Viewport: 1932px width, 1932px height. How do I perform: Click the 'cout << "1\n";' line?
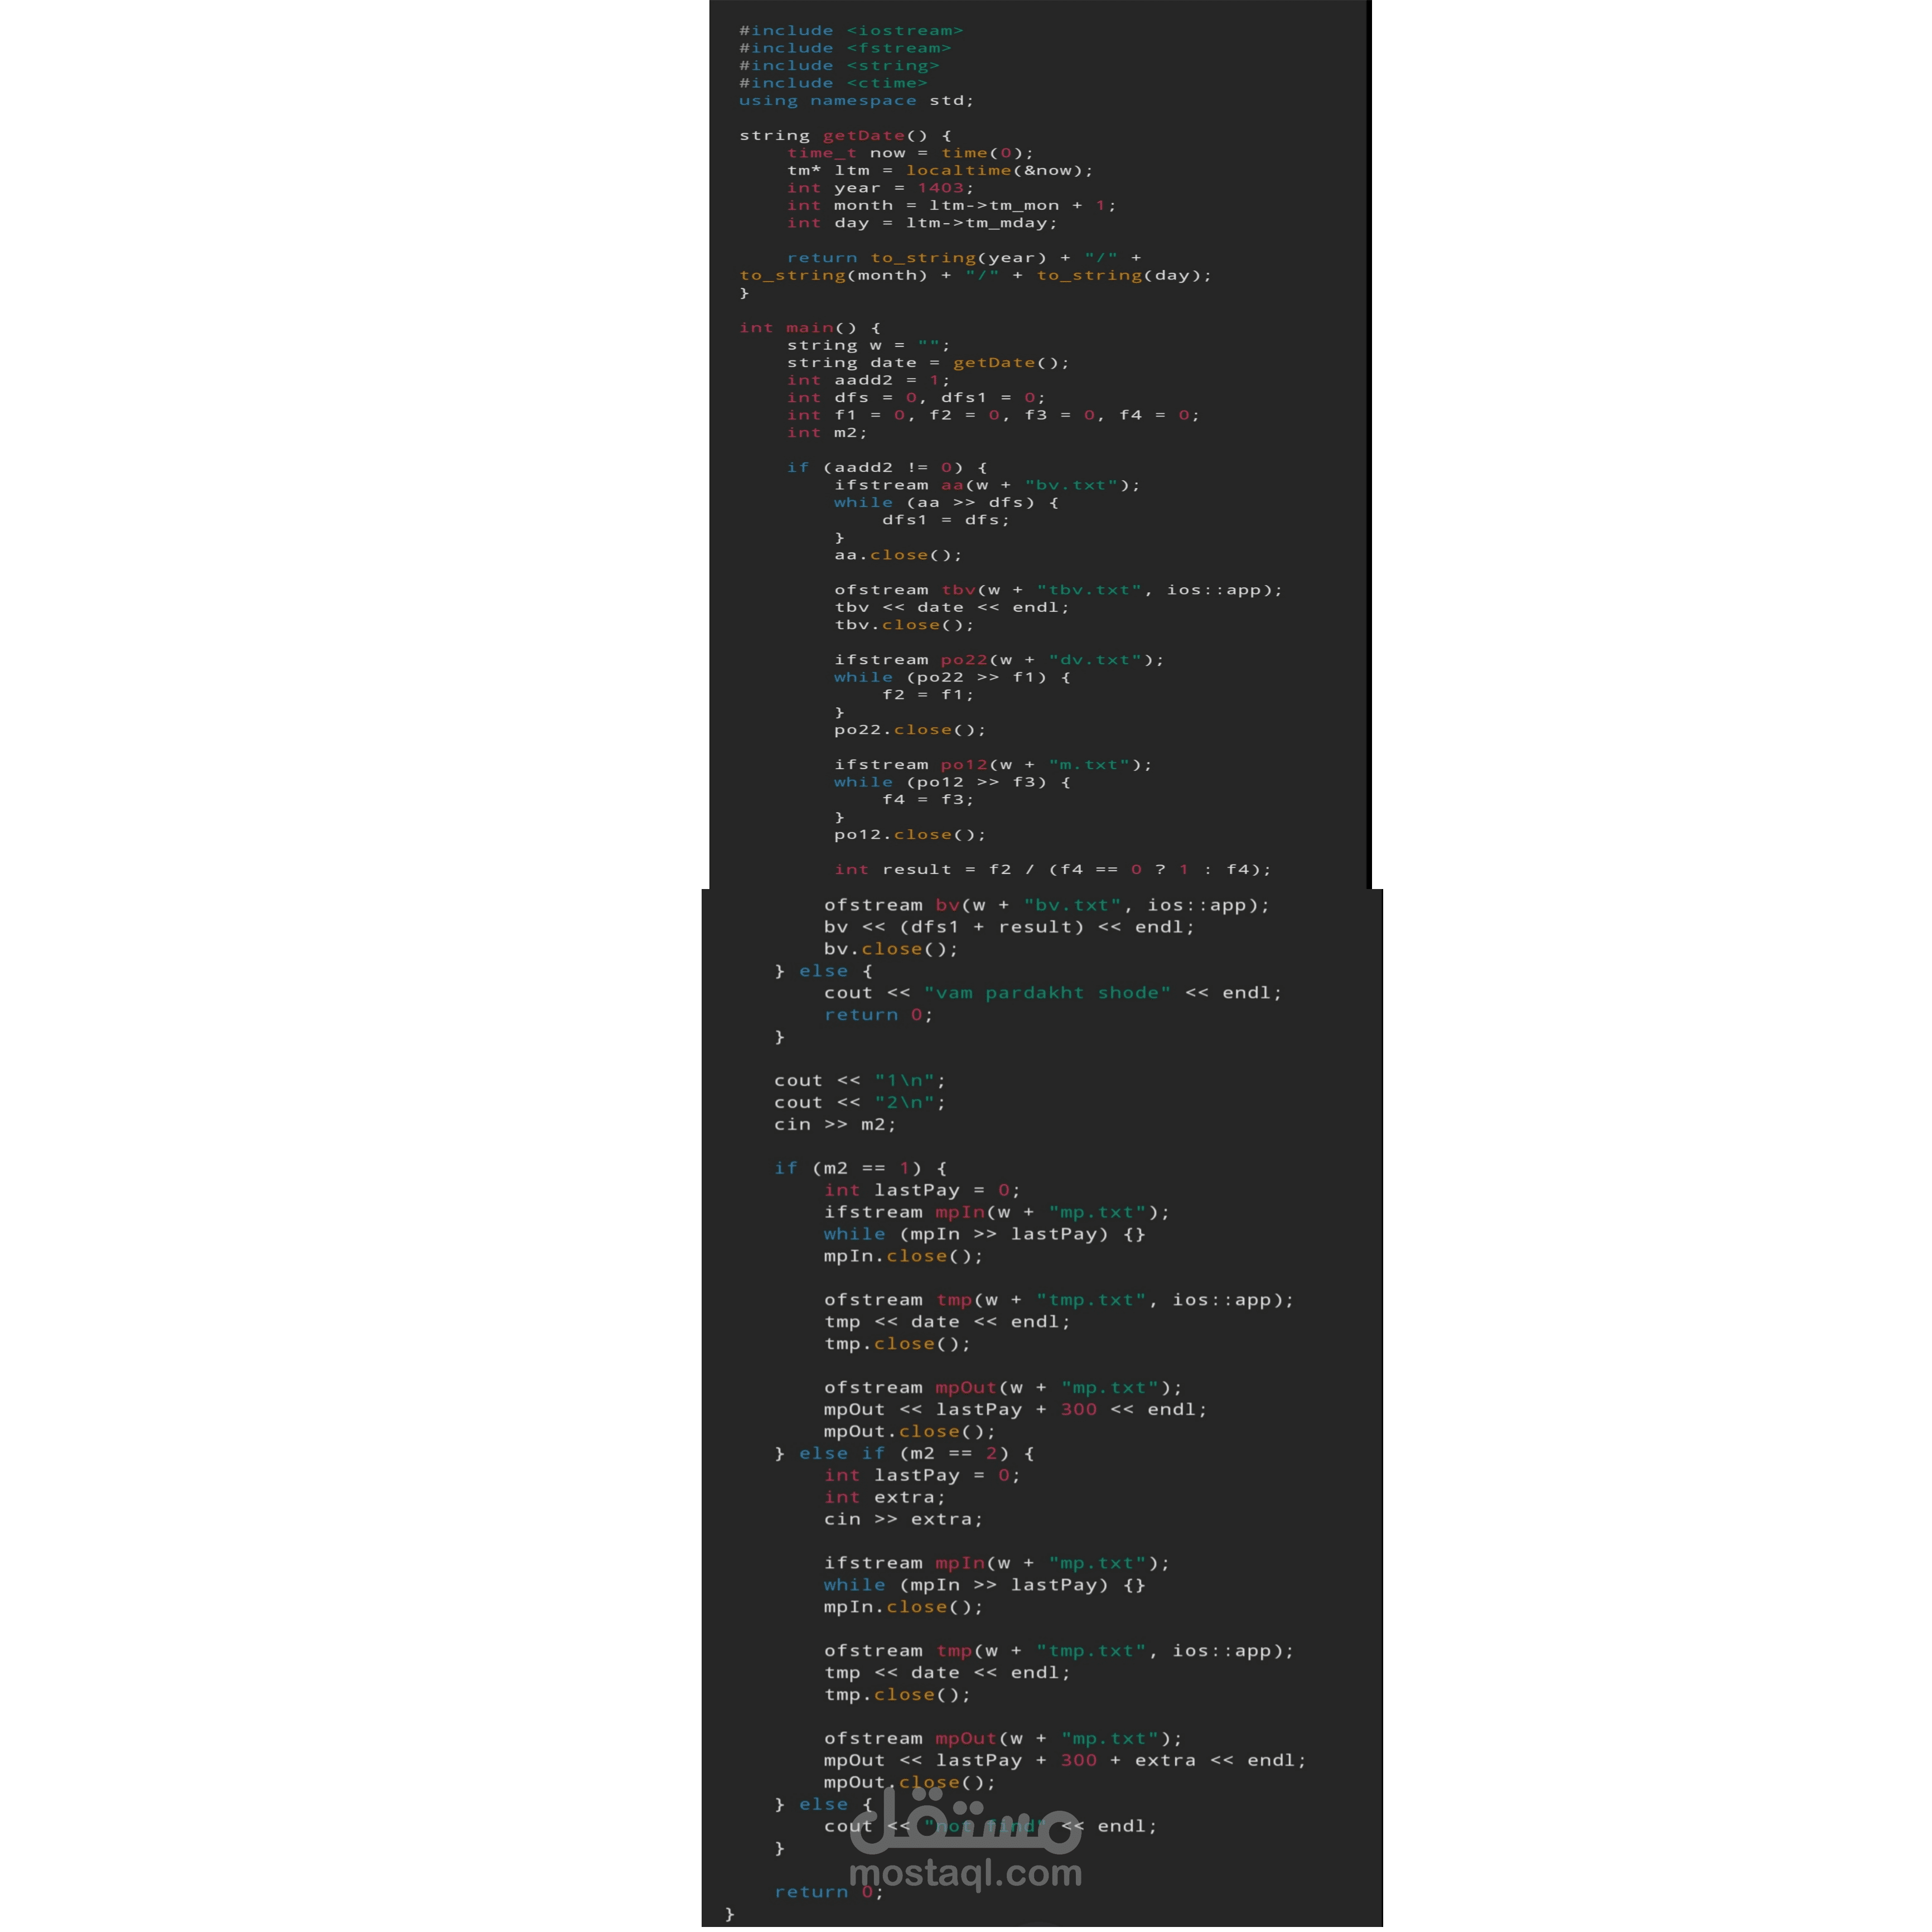coord(859,1082)
